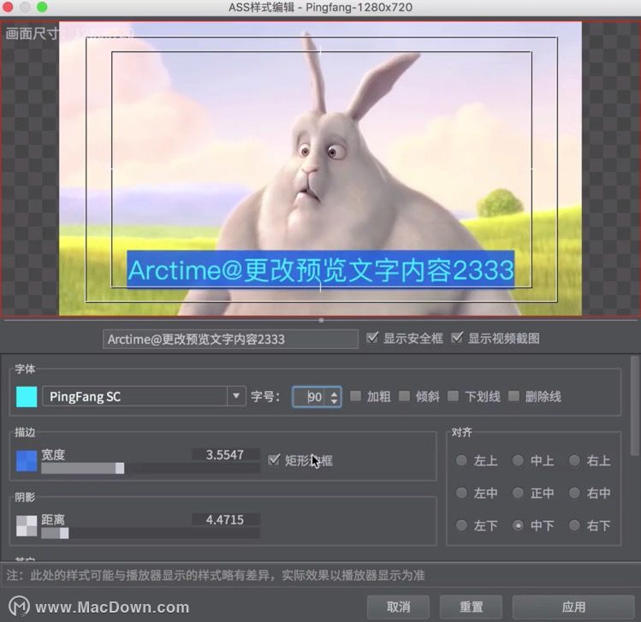Toggle the 矩形边框 rectangle border checkbox
This screenshot has height=622, width=641.
[274, 460]
